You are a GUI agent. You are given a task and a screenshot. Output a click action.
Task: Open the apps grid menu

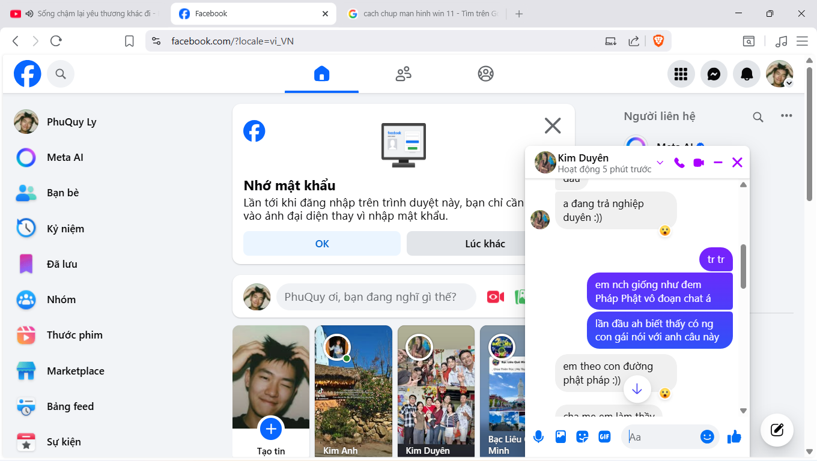pos(681,73)
